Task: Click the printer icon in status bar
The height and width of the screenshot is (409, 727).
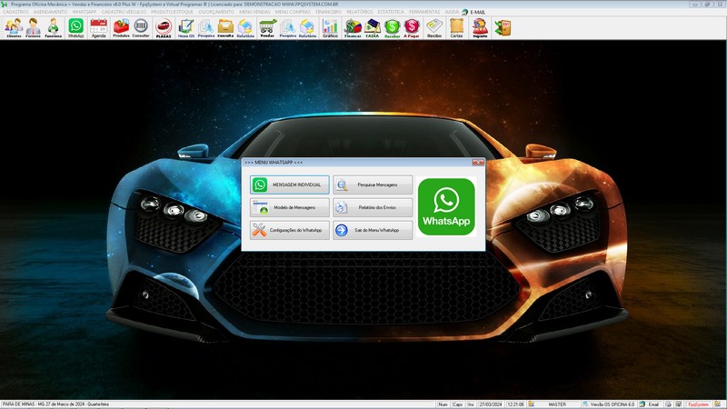Action: point(668,404)
